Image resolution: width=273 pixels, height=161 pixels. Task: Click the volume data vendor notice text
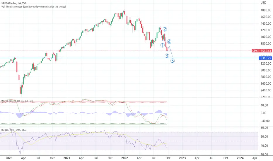34,7
